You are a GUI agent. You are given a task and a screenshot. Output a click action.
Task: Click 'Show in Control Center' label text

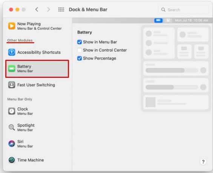coord(105,50)
